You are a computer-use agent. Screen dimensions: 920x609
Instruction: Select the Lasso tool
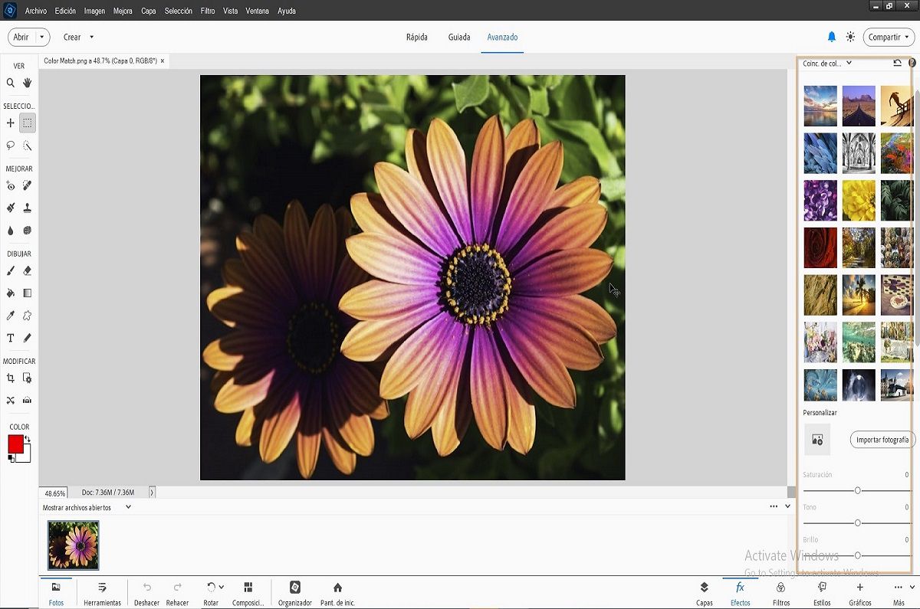click(x=11, y=145)
